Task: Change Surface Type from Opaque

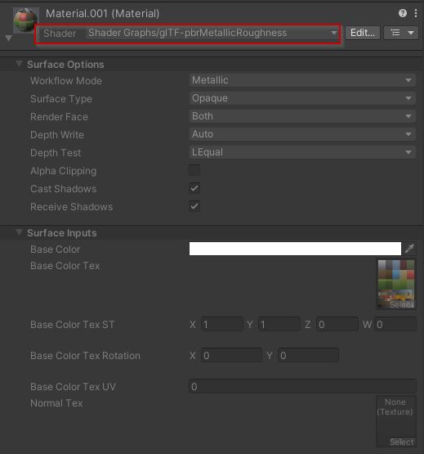Action: 302,98
